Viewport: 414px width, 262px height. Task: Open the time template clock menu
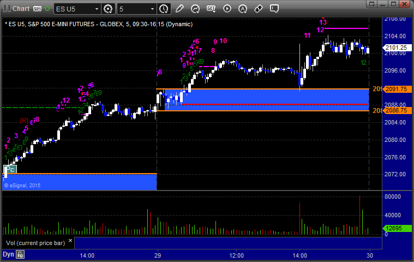point(164,9)
